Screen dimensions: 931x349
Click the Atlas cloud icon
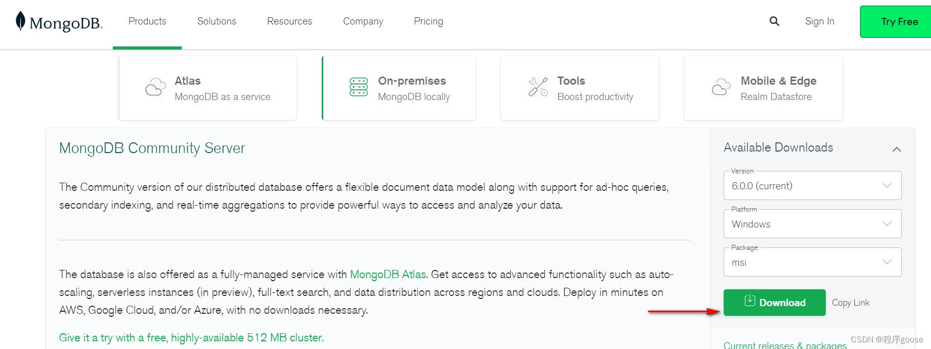coord(156,87)
